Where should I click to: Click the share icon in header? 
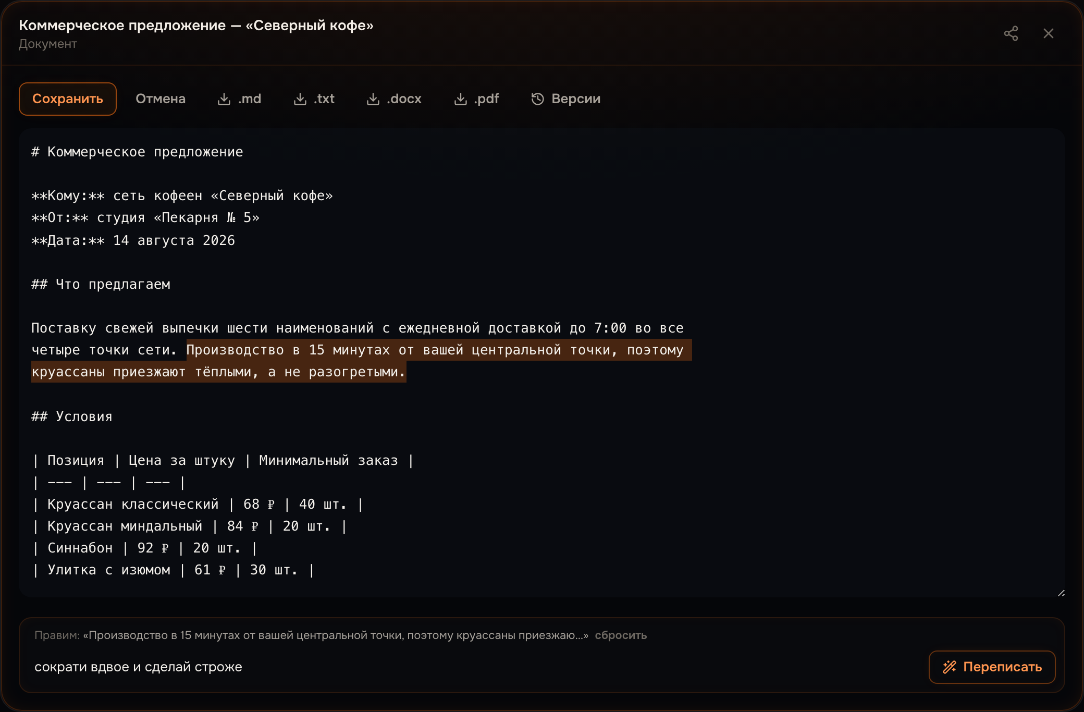click(x=1011, y=33)
